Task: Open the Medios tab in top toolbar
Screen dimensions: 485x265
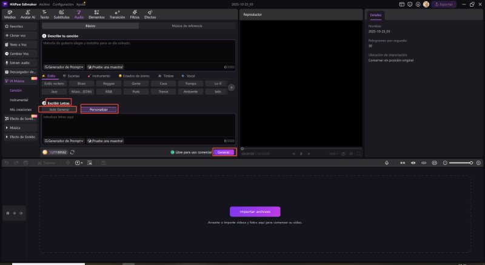Action: 10,15
